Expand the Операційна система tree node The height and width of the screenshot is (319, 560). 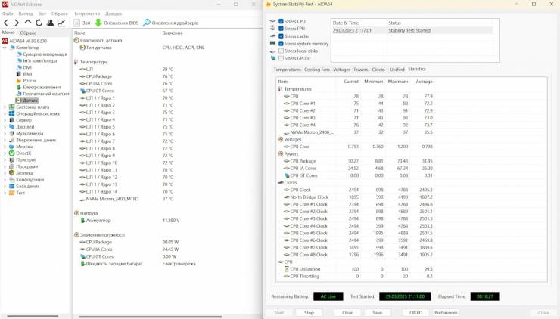coord(5,114)
